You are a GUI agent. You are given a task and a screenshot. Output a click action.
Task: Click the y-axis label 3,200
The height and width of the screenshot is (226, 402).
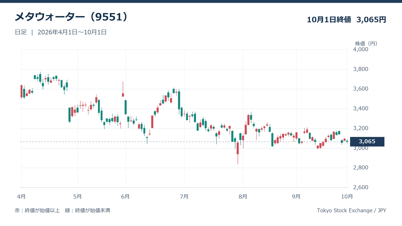pos(361,129)
